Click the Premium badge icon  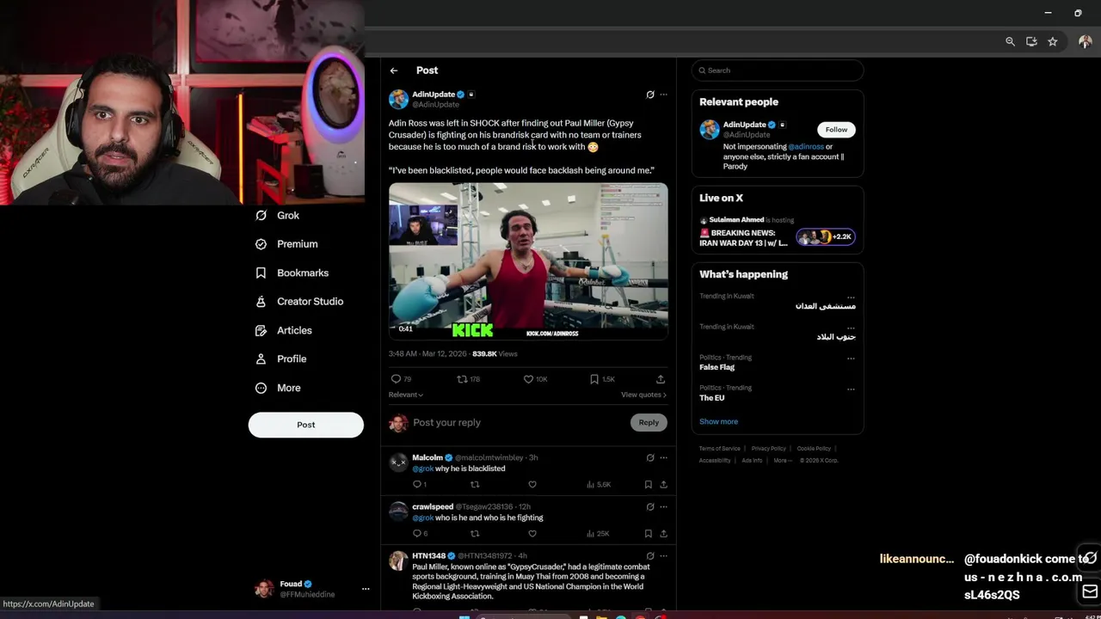tap(261, 244)
